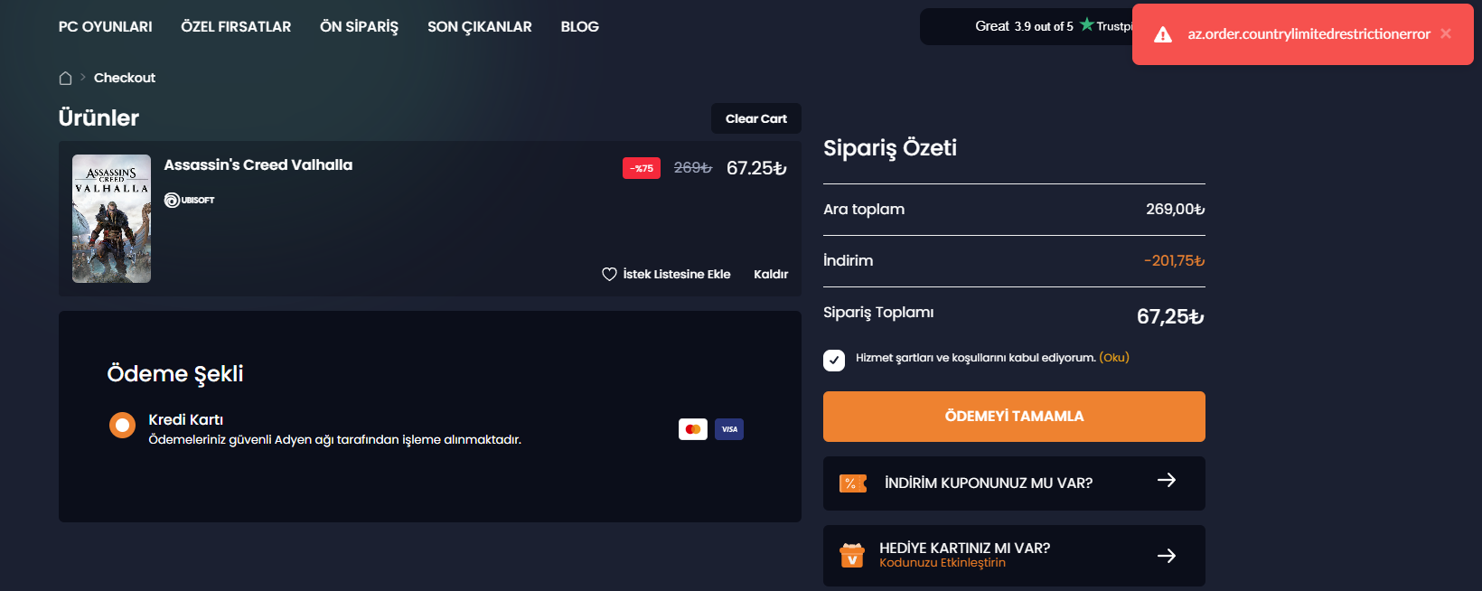Open the BLOG page
Image resolution: width=1482 pixels, height=591 pixels.
pyautogui.click(x=579, y=27)
